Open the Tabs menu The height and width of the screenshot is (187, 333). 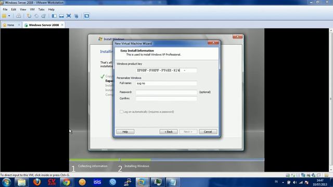click(x=41, y=9)
